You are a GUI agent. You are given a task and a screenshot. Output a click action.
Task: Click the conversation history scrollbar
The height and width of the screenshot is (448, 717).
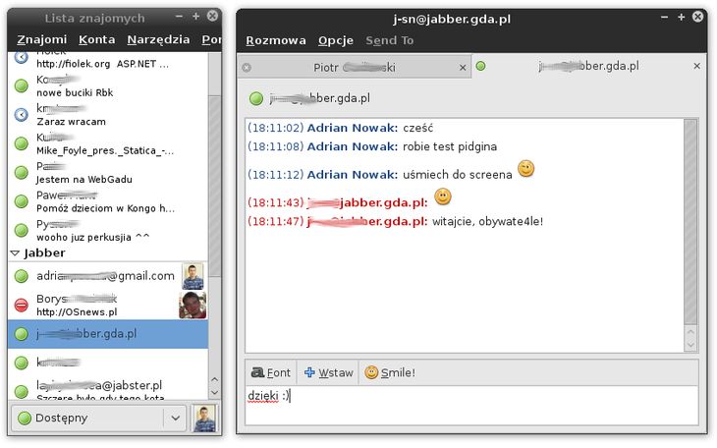[690, 221]
